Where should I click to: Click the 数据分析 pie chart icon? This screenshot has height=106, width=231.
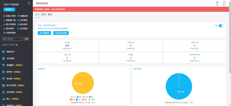tap(3, 52)
